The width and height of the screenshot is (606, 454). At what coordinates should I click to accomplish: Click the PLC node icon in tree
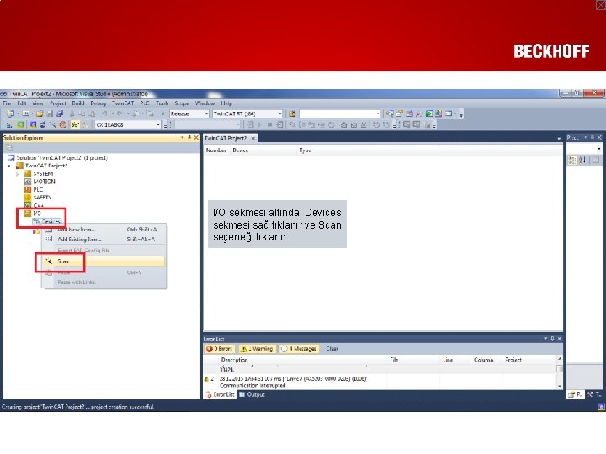pyautogui.click(x=28, y=189)
